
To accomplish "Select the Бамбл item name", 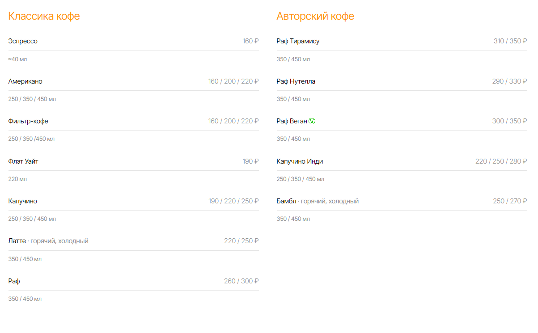I will click(x=287, y=201).
